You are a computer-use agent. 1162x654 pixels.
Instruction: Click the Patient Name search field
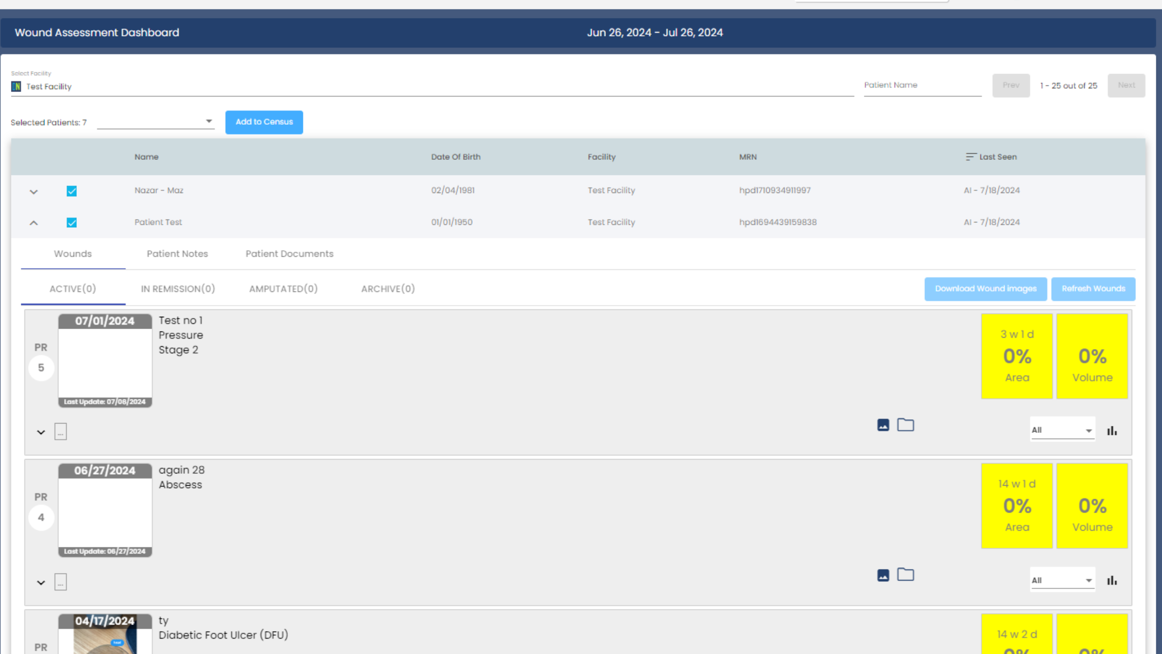point(922,85)
